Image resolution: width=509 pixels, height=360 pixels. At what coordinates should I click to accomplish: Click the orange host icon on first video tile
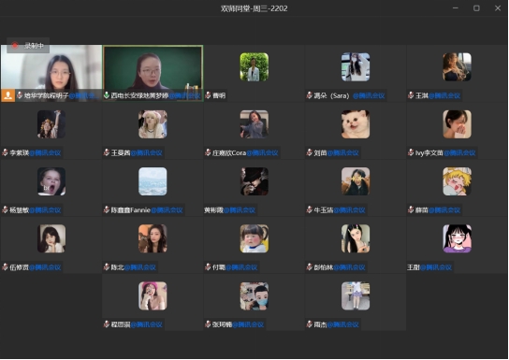tap(8, 95)
